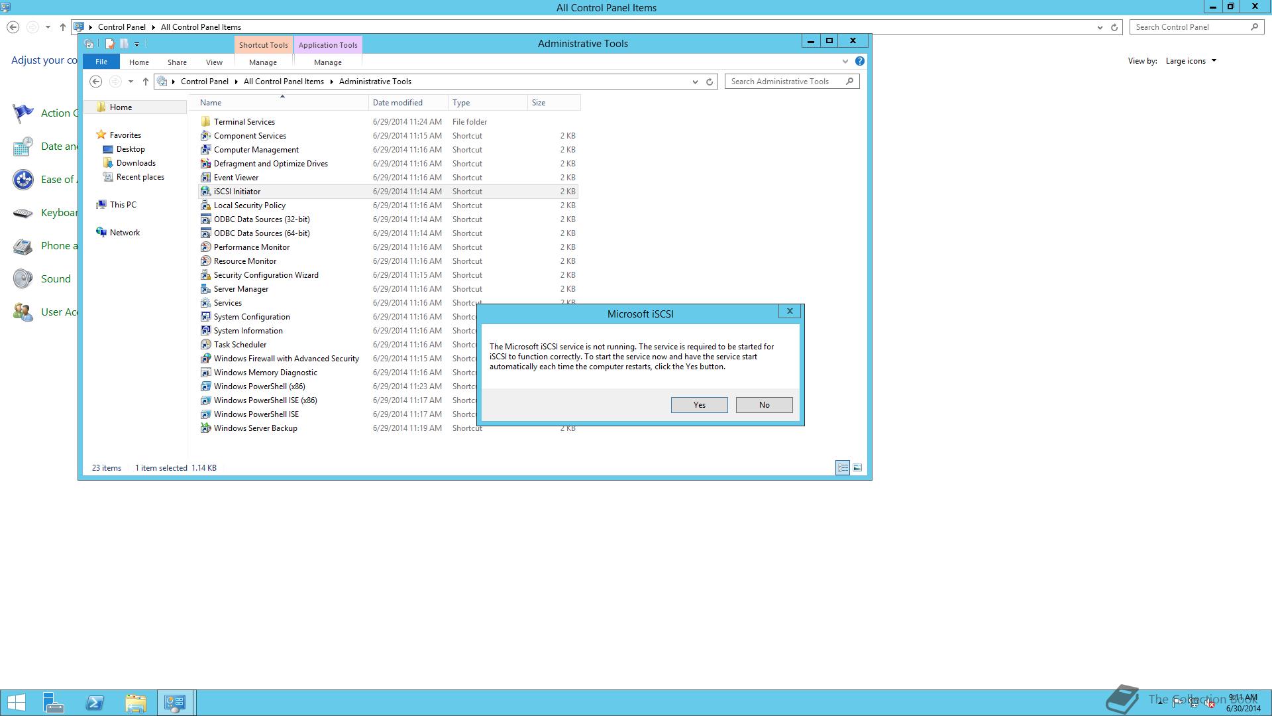Select the Windows Server Backup icon
Image resolution: width=1272 pixels, height=716 pixels.
coord(205,428)
